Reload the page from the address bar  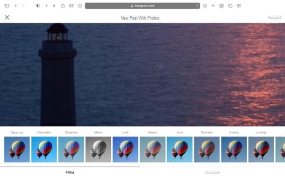[x=197, y=6]
